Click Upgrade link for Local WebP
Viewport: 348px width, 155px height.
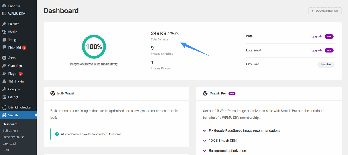click(317, 50)
